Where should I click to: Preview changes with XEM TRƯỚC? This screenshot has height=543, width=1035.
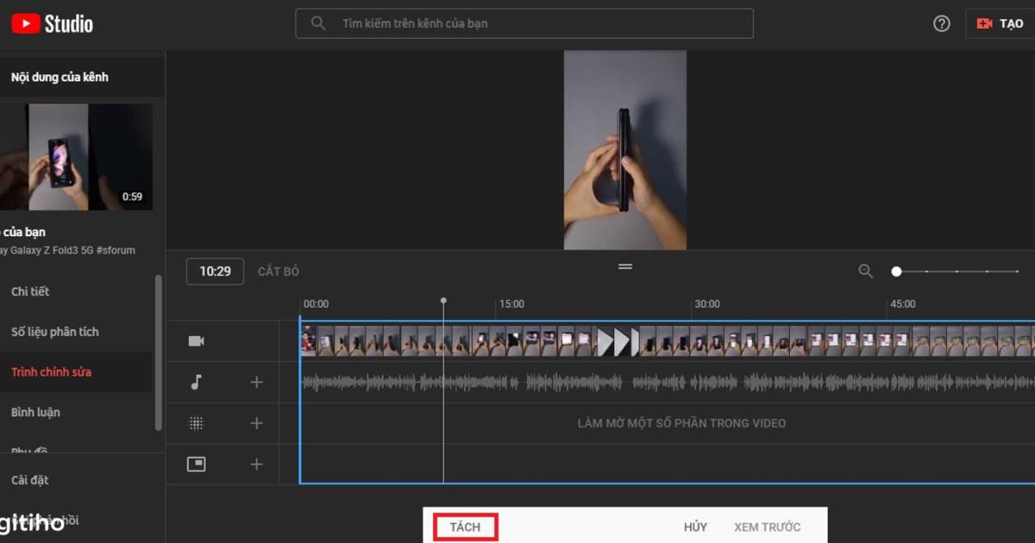coord(767,527)
